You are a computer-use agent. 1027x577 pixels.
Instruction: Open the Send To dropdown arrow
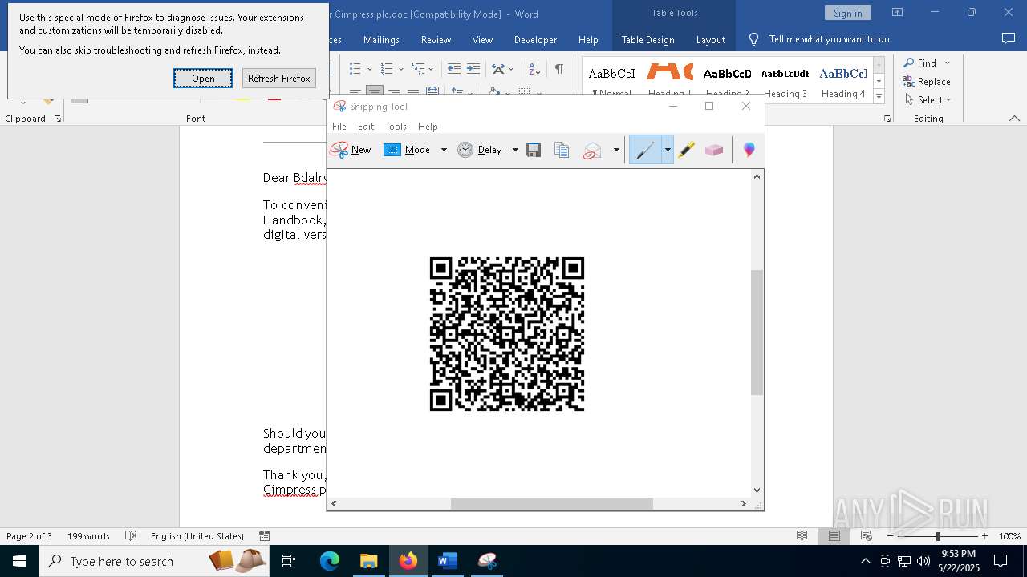coord(616,150)
